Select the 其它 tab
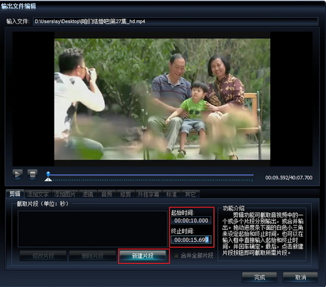The width and height of the screenshot is (326, 287). (x=190, y=194)
